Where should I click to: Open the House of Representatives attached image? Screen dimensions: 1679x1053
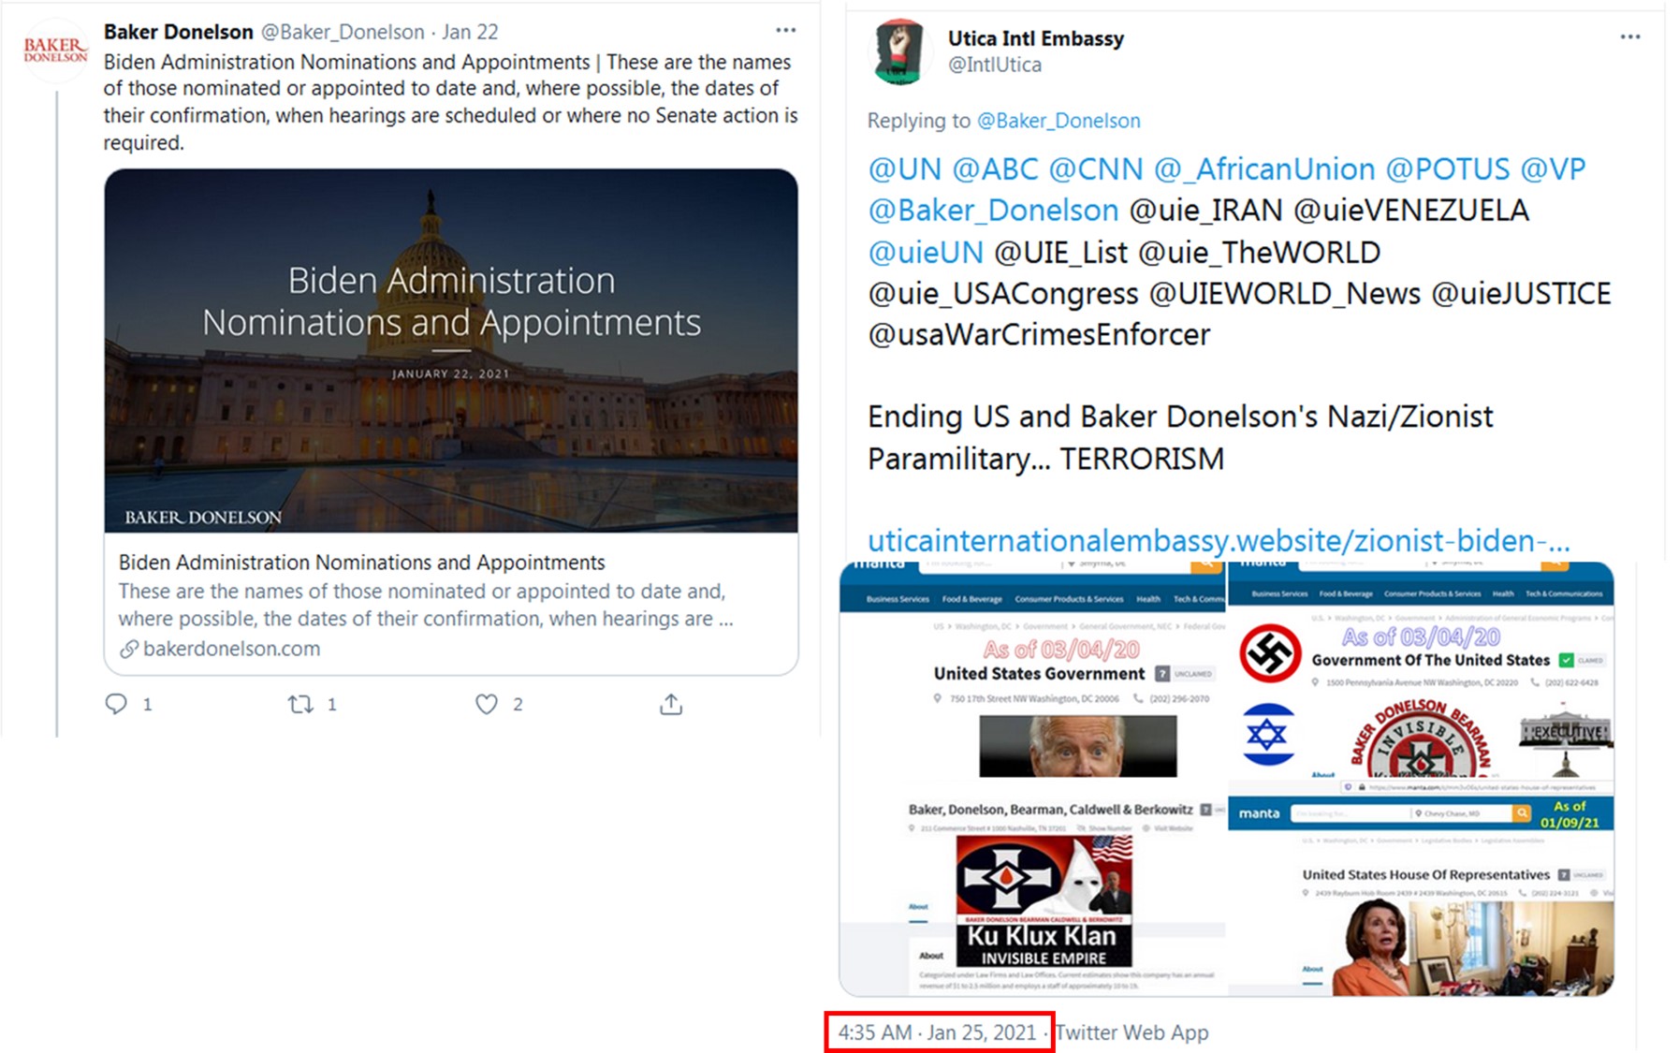[1422, 895]
